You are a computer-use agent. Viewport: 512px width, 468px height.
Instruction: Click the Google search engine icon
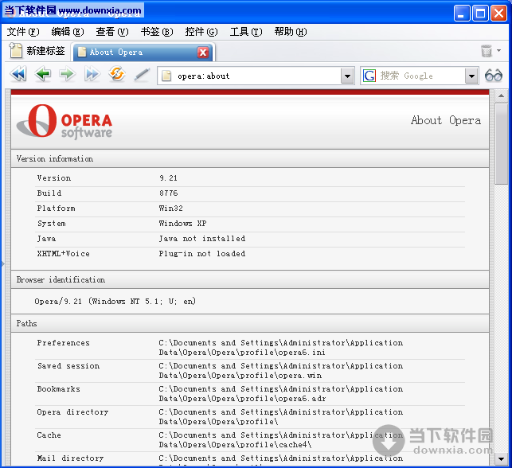tap(369, 76)
